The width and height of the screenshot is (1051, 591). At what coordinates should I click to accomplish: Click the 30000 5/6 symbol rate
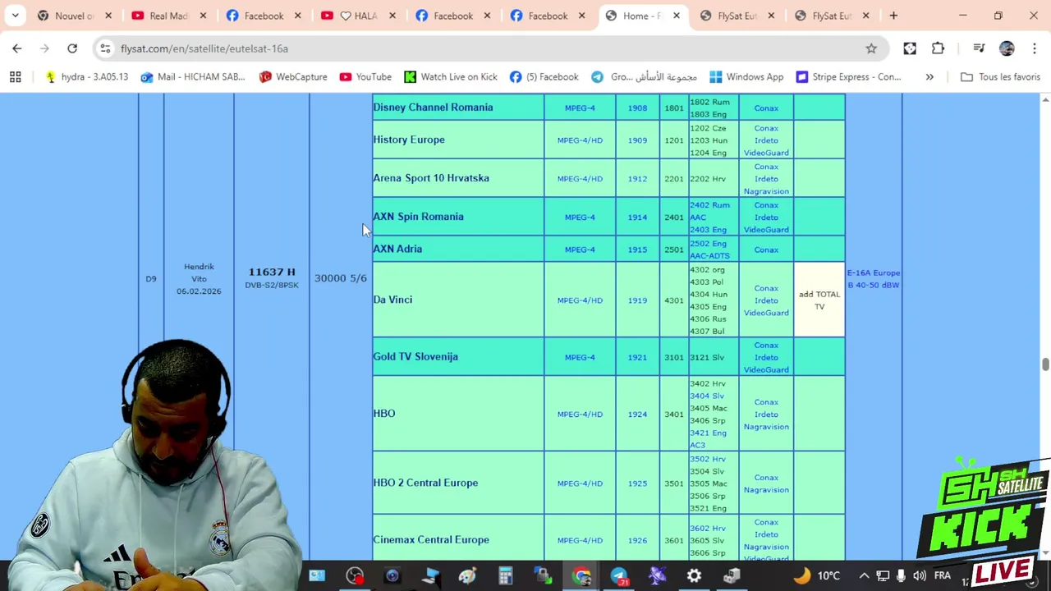tap(341, 278)
